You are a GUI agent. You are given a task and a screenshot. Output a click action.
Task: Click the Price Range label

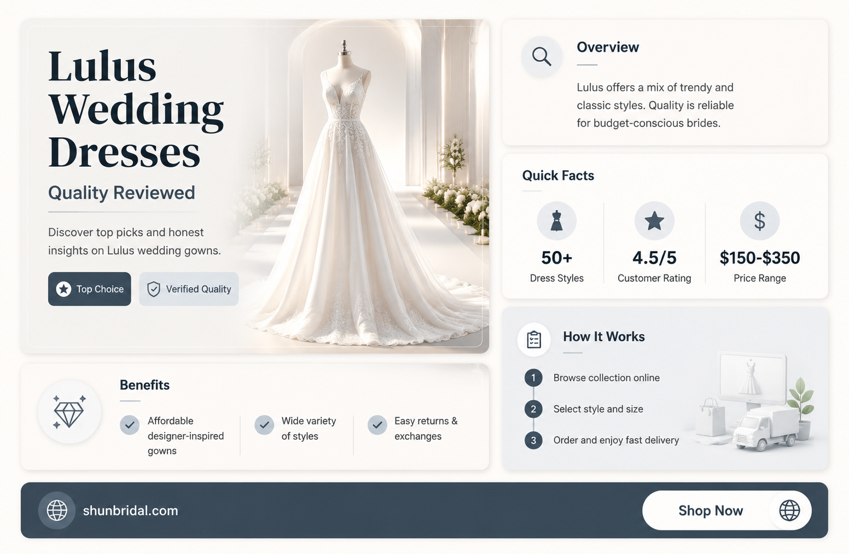pos(760,278)
